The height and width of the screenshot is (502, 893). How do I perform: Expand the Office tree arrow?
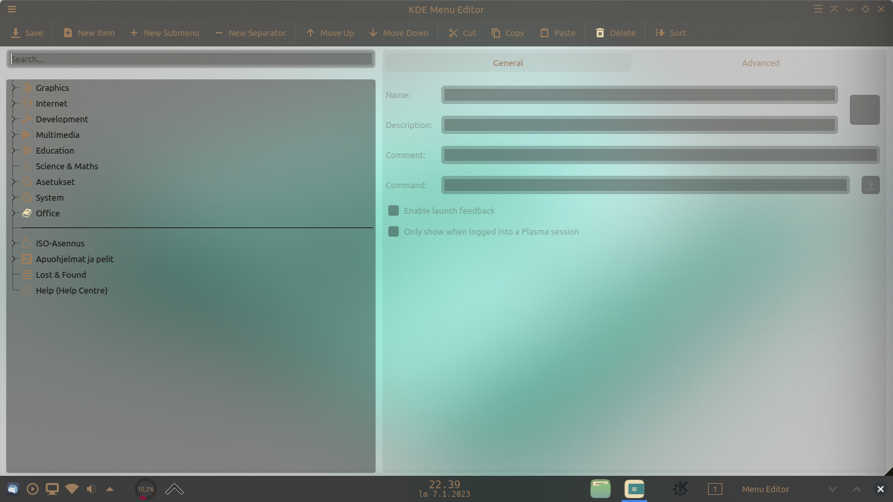(x=14, y=213)
